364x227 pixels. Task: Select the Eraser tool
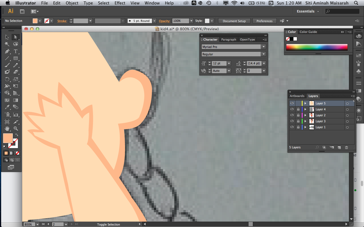click(16, 72)
